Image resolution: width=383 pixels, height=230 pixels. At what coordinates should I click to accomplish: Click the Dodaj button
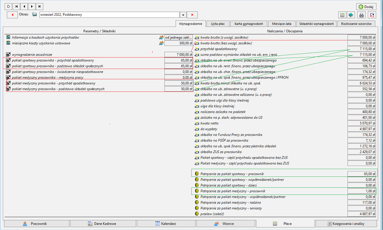(x=366, y=7)
